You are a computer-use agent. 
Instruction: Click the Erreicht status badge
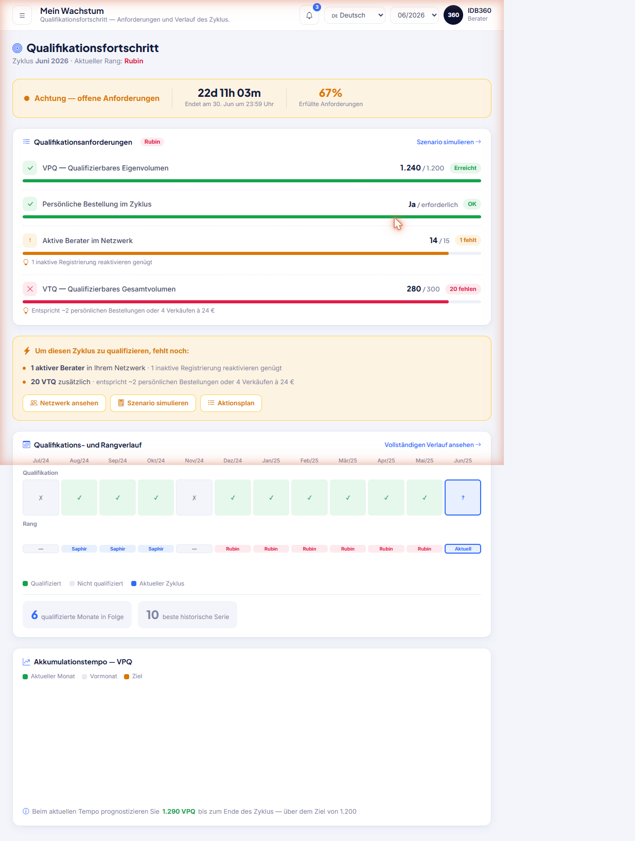coord(465,168)
